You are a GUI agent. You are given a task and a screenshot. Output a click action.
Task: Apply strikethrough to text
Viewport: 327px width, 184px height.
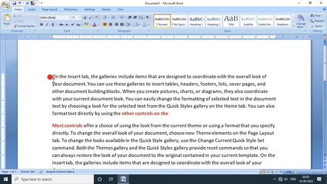(x=61, y=25)
